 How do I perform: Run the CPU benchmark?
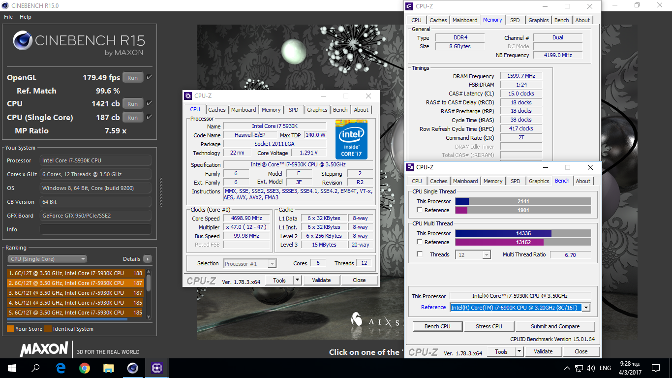[133, 103]
